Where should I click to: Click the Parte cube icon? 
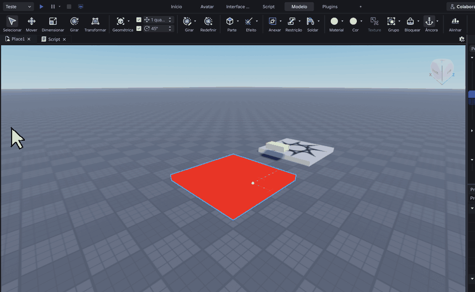[x=230, y=21]
